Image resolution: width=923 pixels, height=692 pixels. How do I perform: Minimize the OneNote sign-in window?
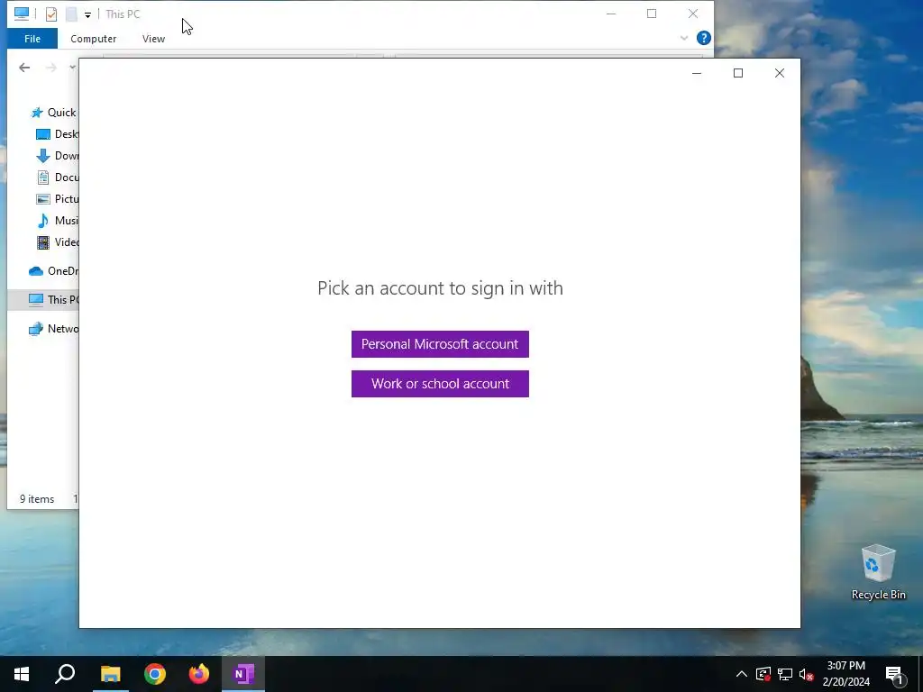tap(697, 73)
